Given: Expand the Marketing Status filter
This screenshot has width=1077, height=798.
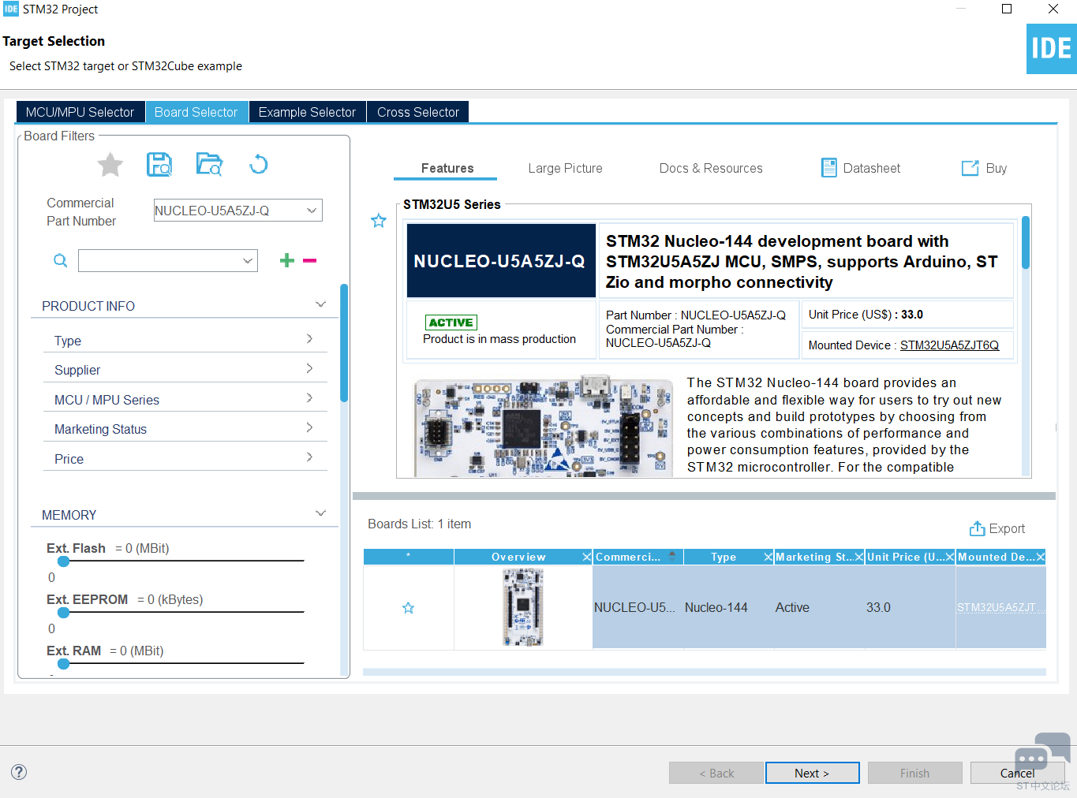Looking at the screenshot, I should (x=309, y=427).
